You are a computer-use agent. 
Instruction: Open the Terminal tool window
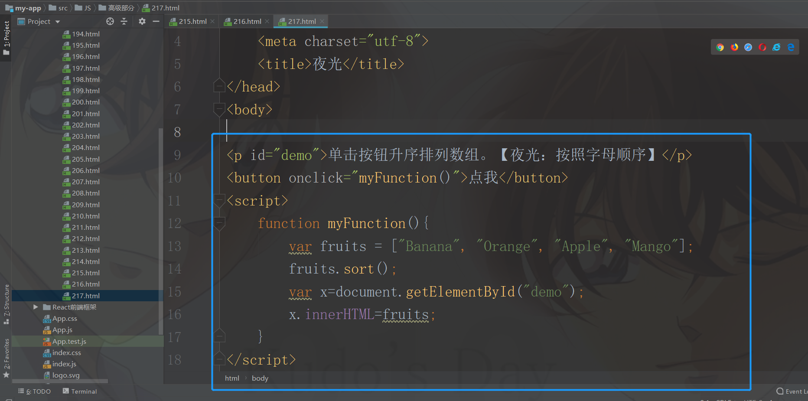point(80,391)
